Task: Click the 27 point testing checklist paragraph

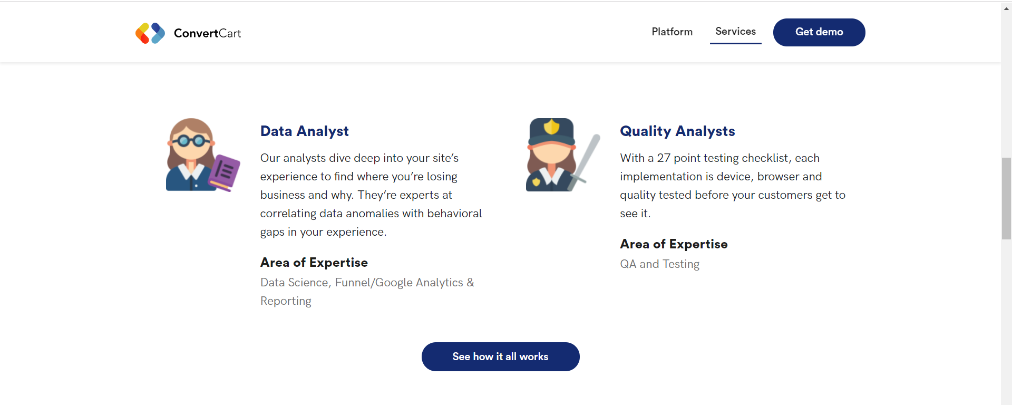Action: [x=732, y=186]
